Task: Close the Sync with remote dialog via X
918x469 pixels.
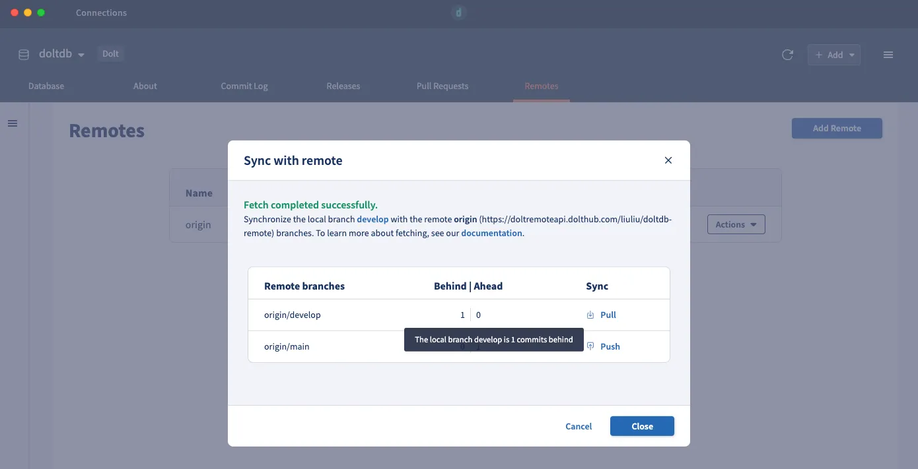Action: click(668, 160)
